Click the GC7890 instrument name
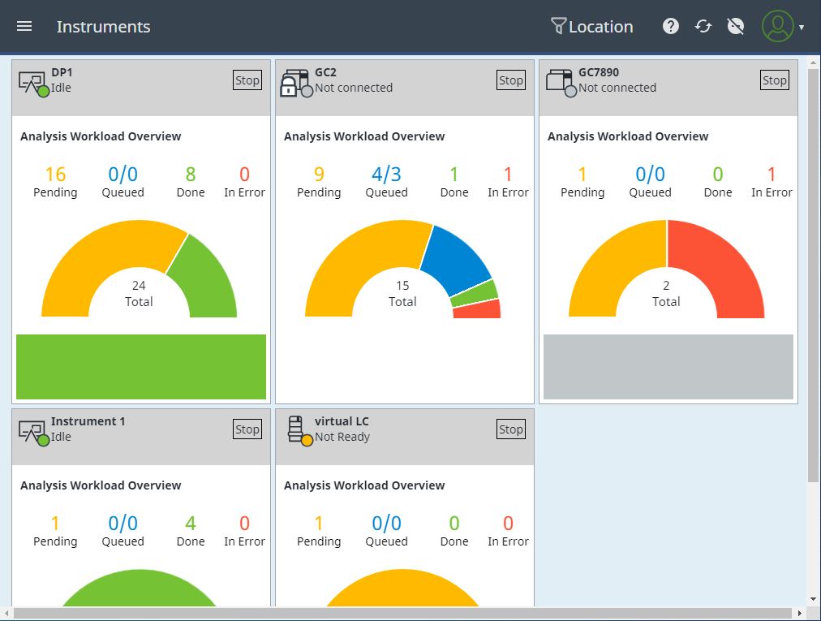Viewport: 821px width, 621px height. (x=599, y=72)
